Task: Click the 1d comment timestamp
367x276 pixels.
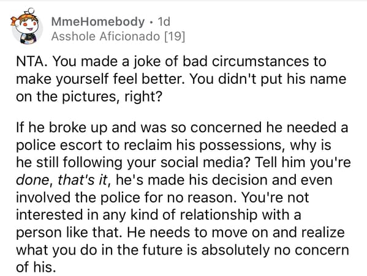Action: (x=164, y=22)
